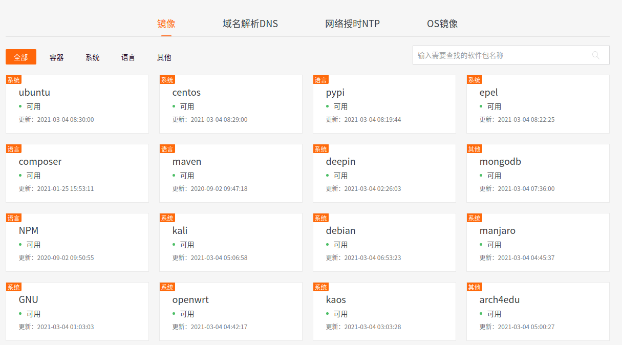Open the OS镜像 tab

click(x=442, y=24)
